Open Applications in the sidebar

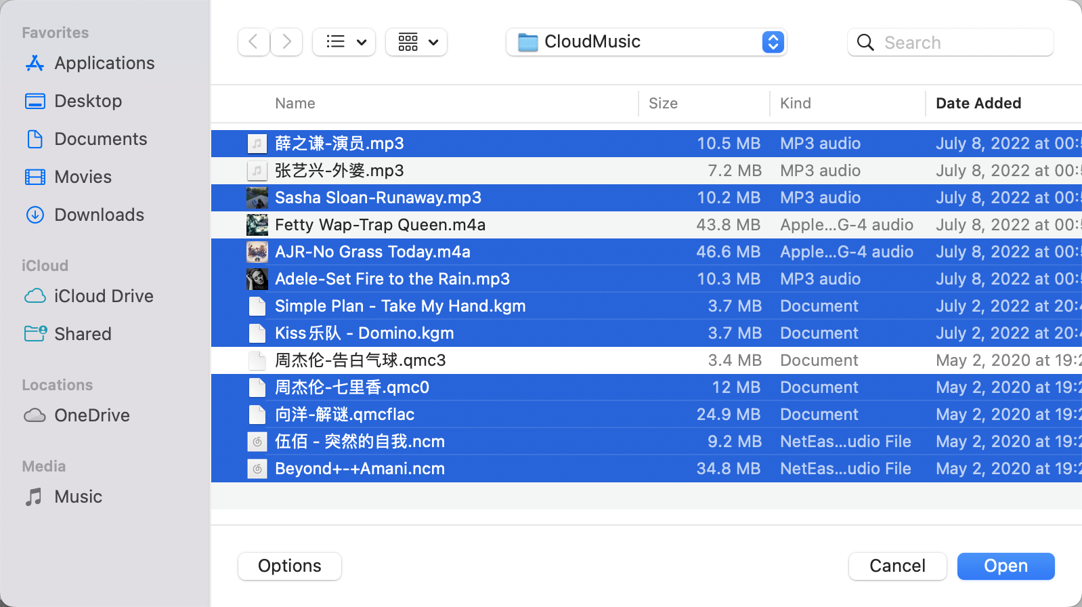coord(104,63)
